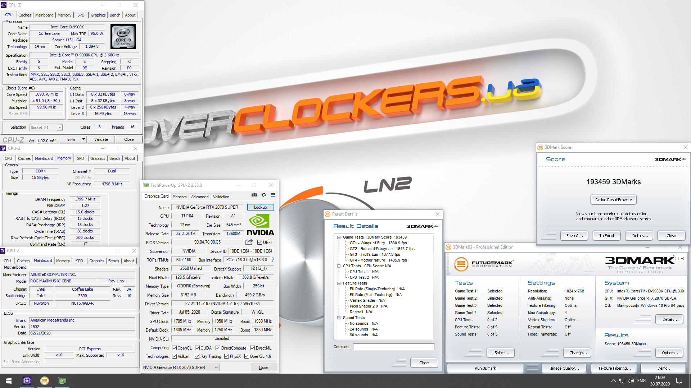Toggle the Vulkan checkbox

point(174,356)
